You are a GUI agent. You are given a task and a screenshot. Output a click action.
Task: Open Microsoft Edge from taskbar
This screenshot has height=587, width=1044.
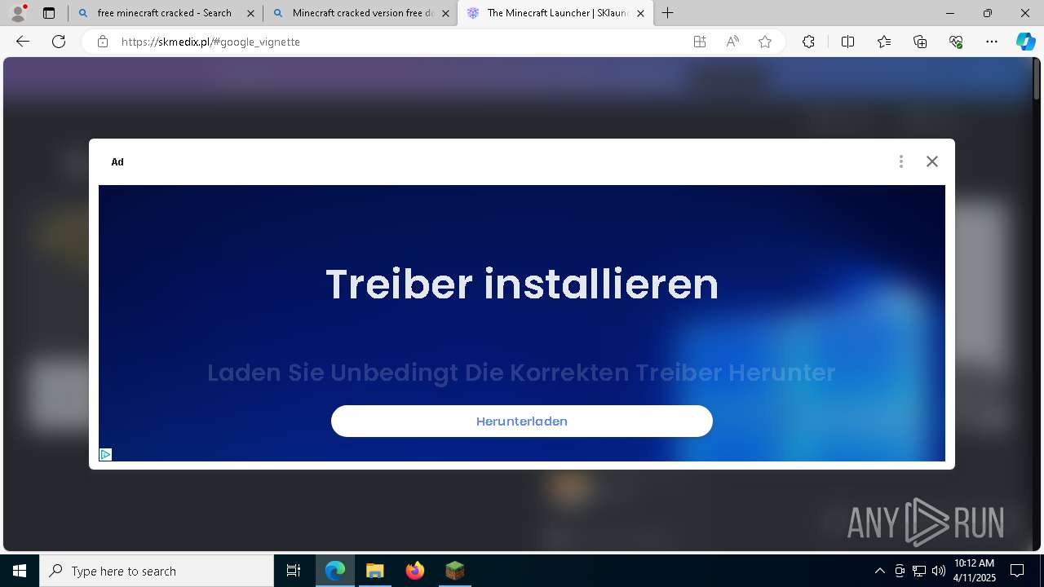coord(335,571)
